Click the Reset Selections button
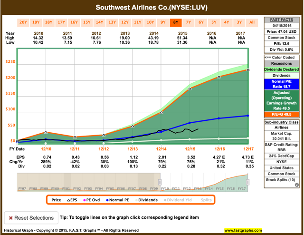Image resolution: width=304 pixels, height=235 pixels. (31, 218)
